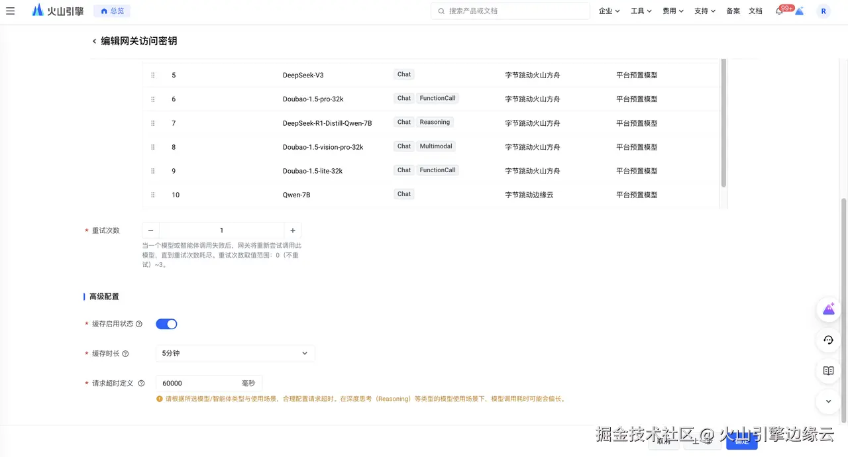This screenshot has width=848, height=457.
Task: Open the documentation book floating icon
Action: (829, 371)
